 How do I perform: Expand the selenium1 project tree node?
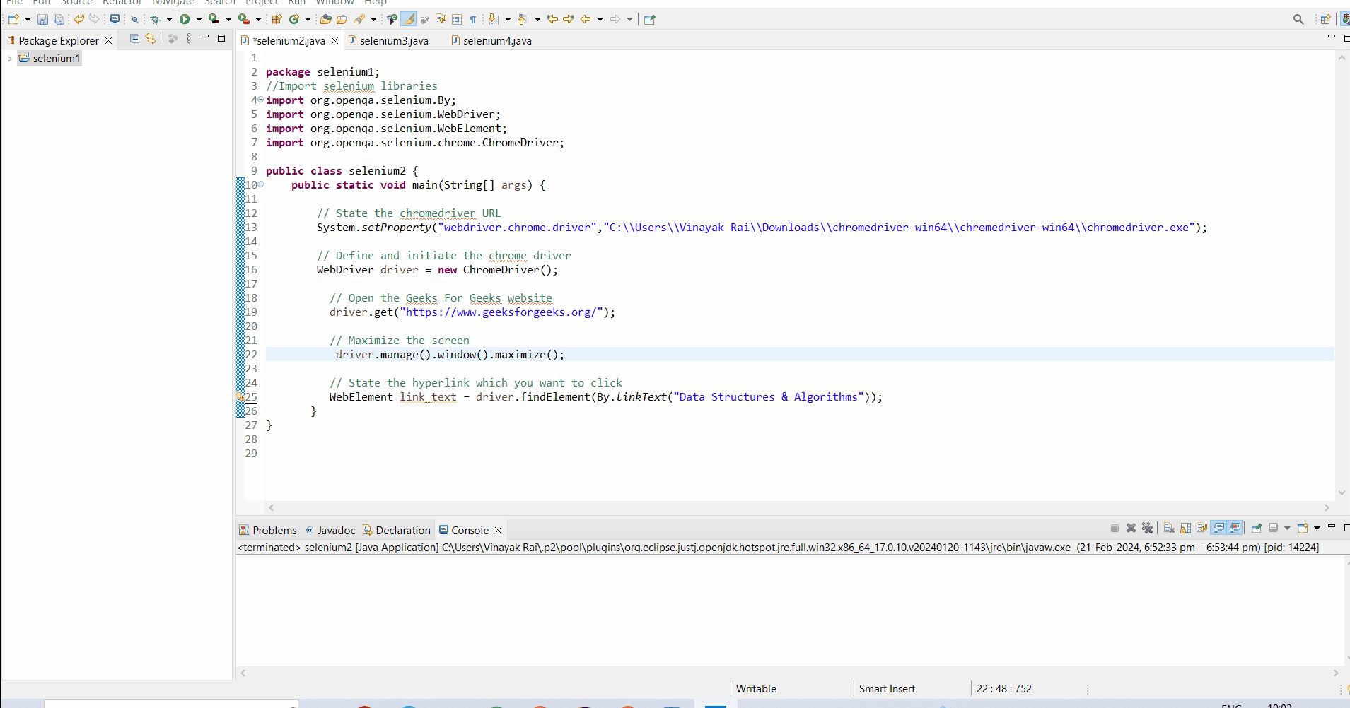click(10, 59)
